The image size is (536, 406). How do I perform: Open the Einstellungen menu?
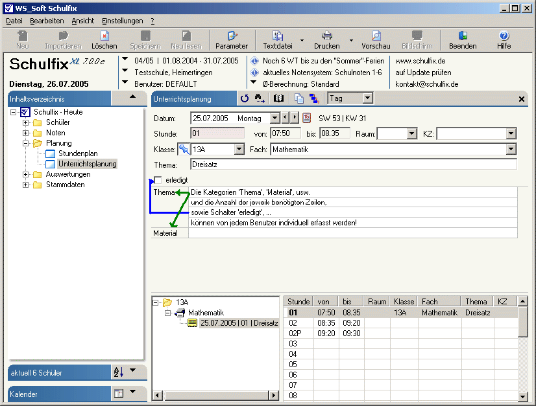[123, 21]
